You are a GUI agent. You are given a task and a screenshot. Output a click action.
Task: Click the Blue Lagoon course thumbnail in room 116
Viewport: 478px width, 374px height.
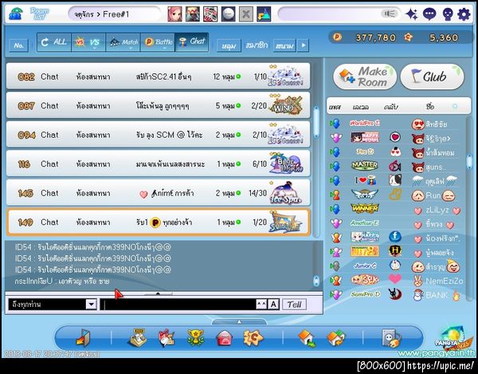(x=286, y=163)
